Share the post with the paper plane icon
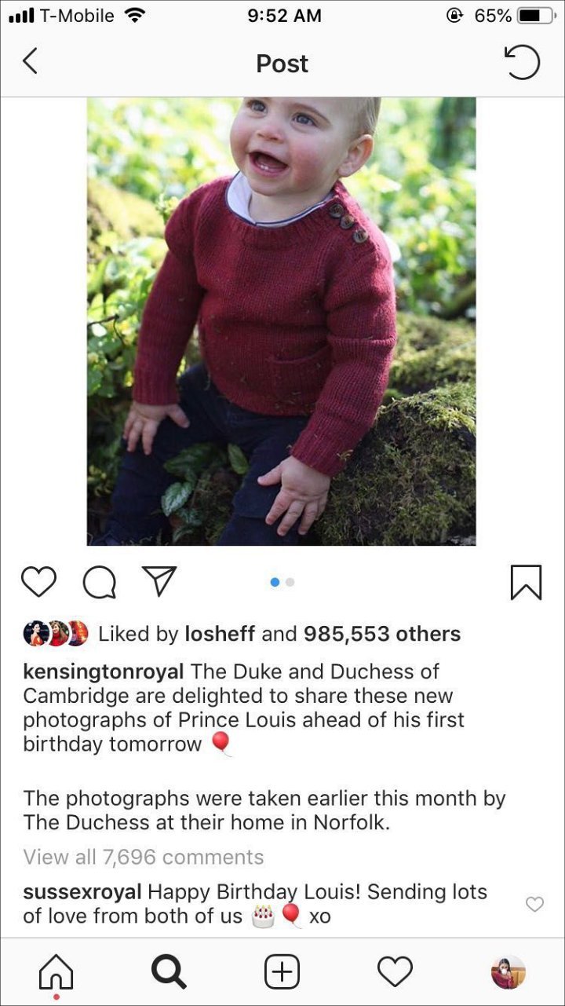 click(159, 581)
